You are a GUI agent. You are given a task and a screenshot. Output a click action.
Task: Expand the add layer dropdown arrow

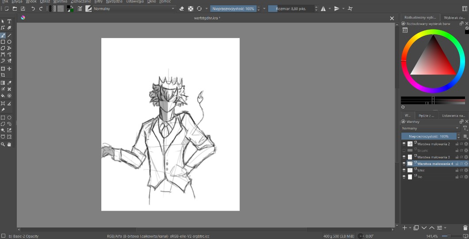[410, 228]
